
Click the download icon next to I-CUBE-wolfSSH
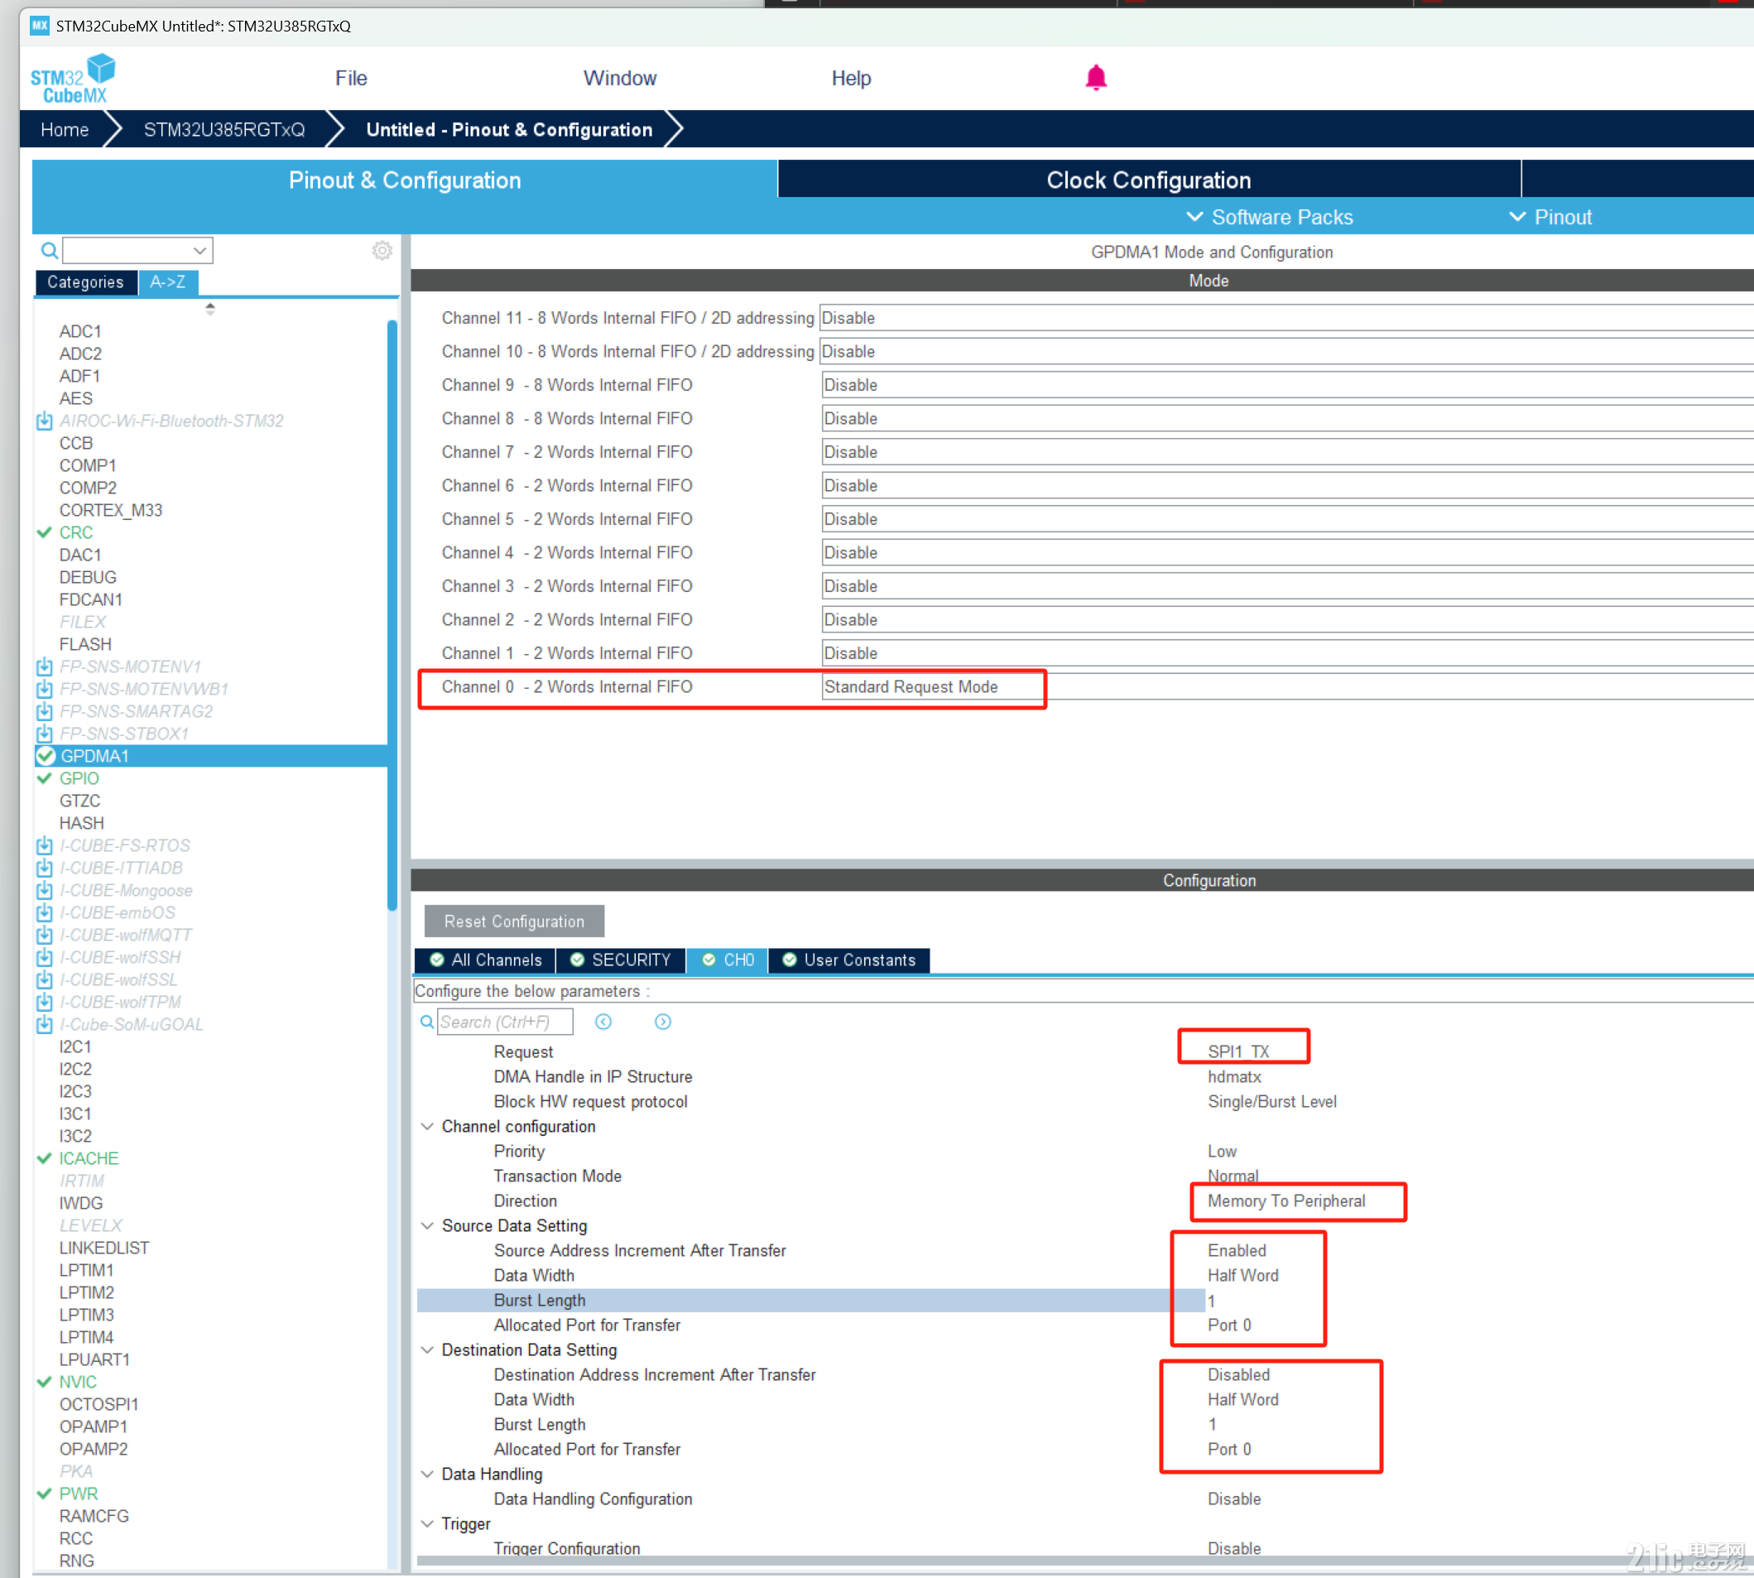(44, 957)
